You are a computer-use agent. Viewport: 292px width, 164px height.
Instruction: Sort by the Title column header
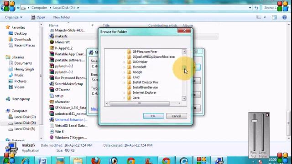point(106,26)
